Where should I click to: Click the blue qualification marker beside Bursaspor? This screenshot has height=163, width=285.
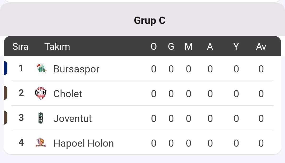6,68
